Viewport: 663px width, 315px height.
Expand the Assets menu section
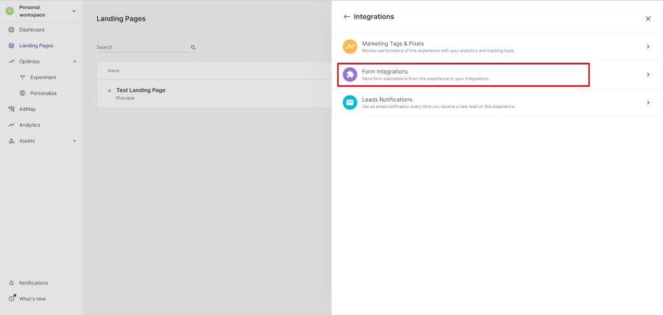coord(74,141)
